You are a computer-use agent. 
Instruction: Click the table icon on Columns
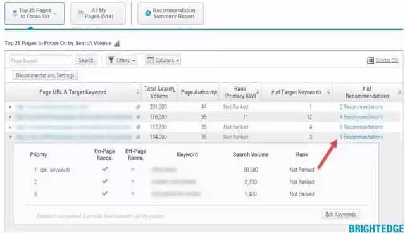point(150,60)
